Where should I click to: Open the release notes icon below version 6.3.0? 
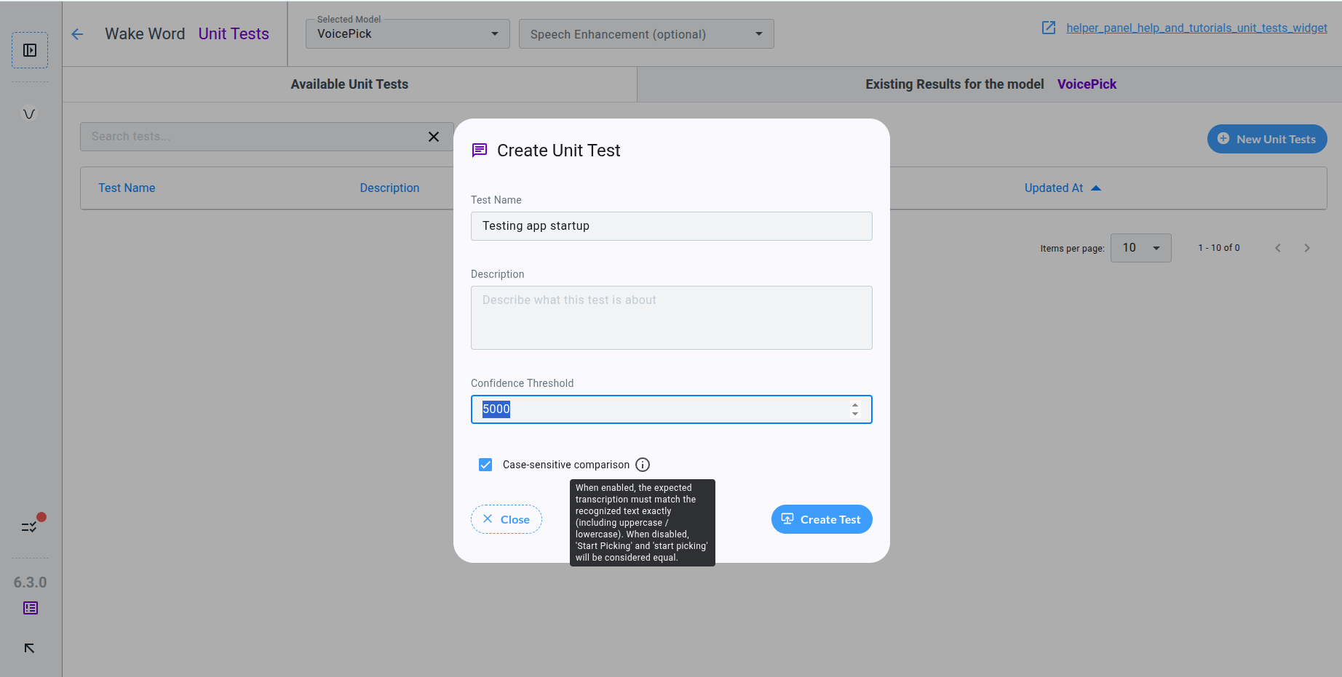(x=30, y=608)
